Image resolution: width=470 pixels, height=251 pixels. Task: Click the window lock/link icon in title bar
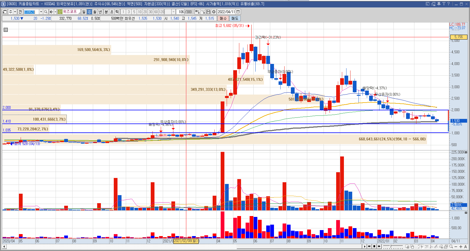(x=433, y=4)
